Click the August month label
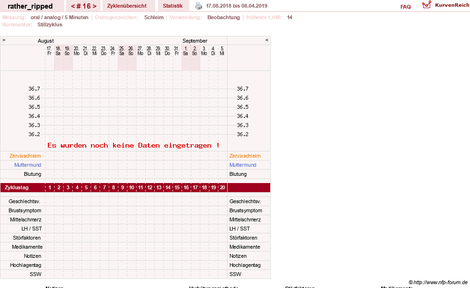Viewport: 470px width, 288px height. pyautogui.click(x=46, y=41)
